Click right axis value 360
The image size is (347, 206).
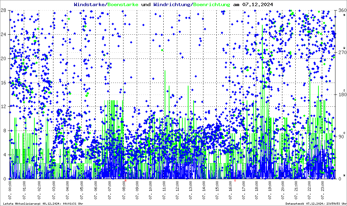coord(342,11)
